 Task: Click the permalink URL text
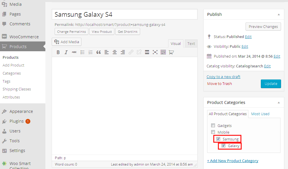(x=120, y=24)
